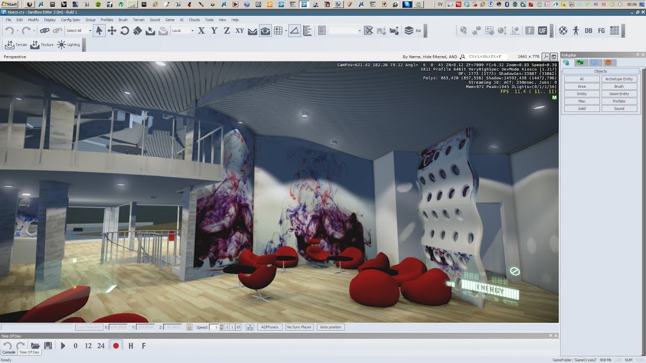Open the grid snap options arrow
646x363 pixels.
pyautogui.click(x=286, y=31)
